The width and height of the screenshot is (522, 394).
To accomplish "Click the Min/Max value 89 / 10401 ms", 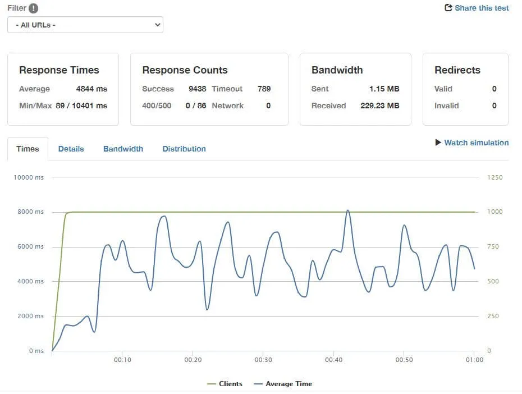I will click(81, 106).
